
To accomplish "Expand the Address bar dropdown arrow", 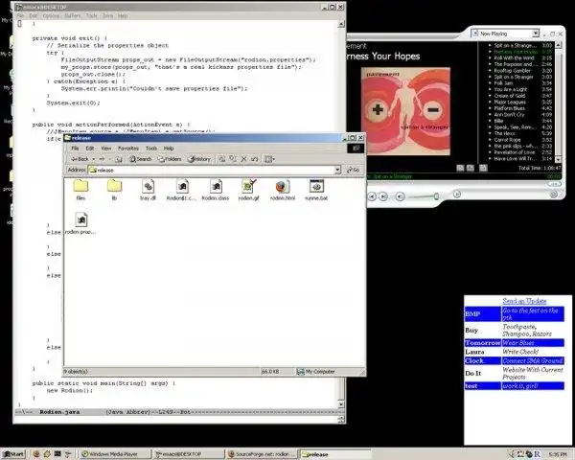I will point(337,170).
